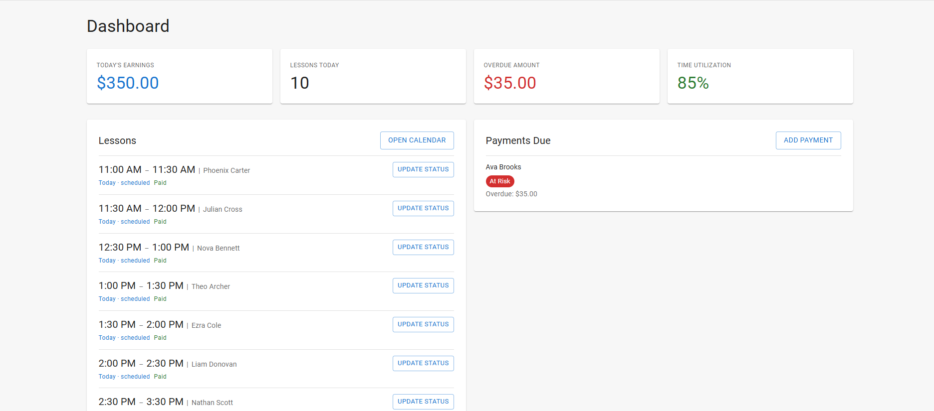
Task: Select student name Theo Archer
Action: [x=211, y=286]
